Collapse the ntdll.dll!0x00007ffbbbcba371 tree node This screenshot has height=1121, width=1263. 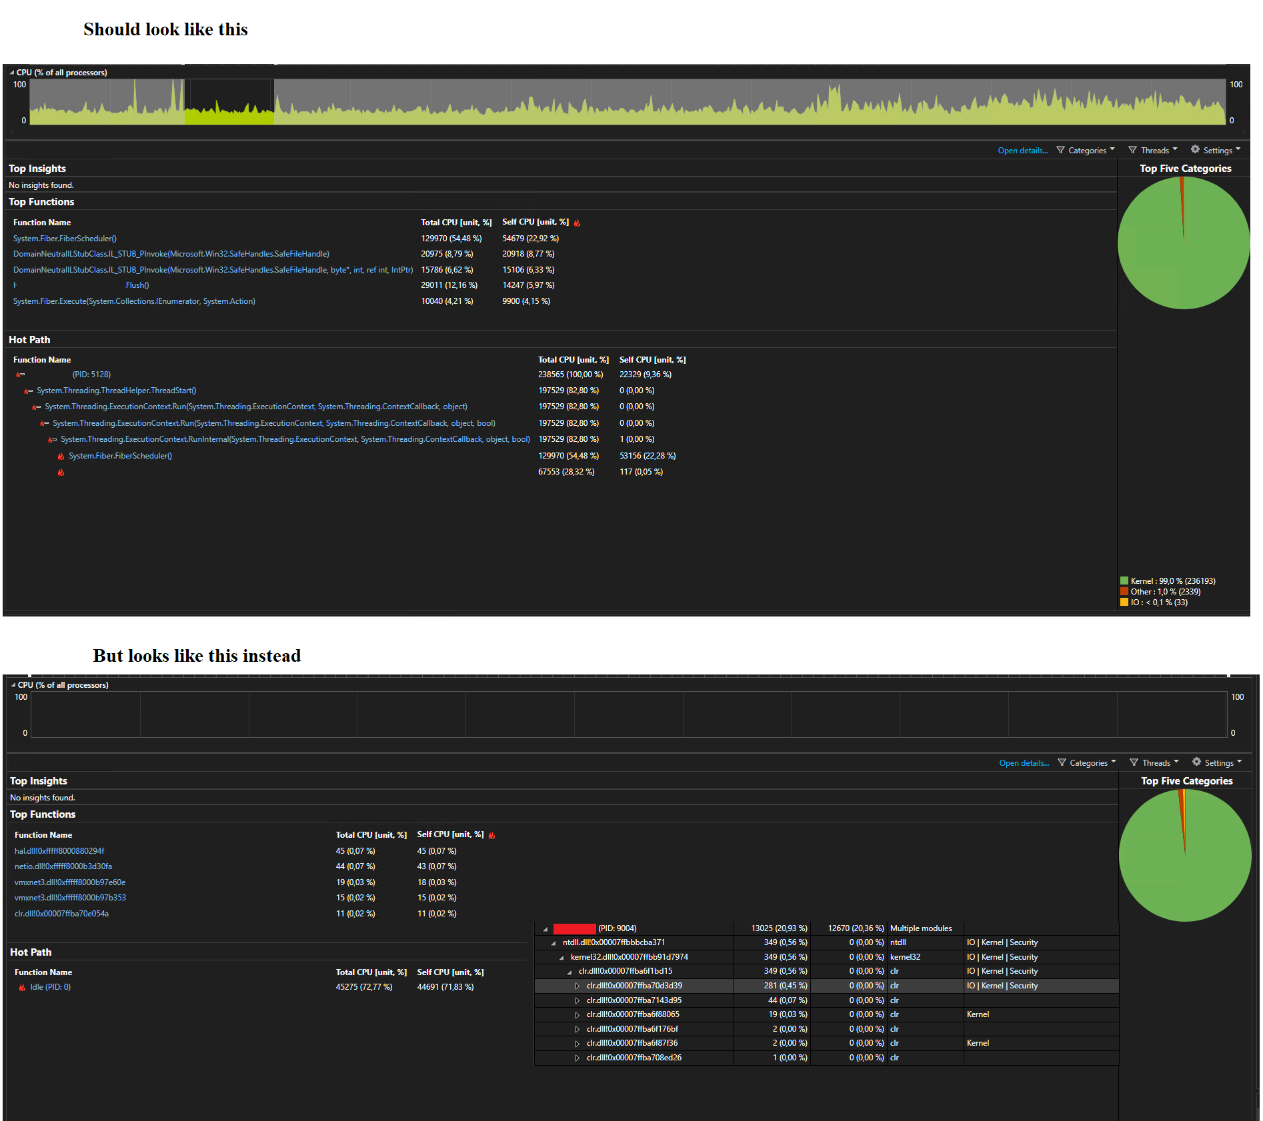pyautogui.click(x=553, y=943)
